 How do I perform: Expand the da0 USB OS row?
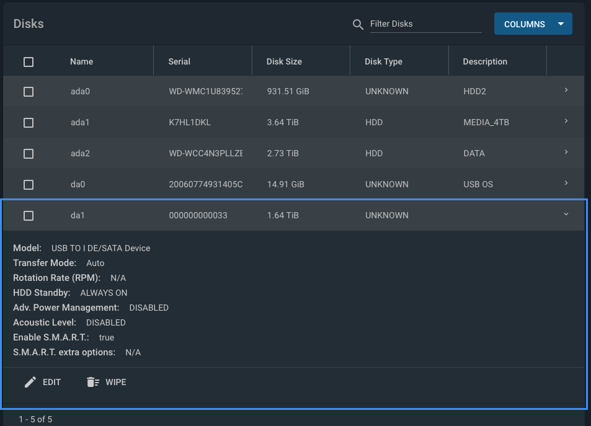tap(566, 183)
